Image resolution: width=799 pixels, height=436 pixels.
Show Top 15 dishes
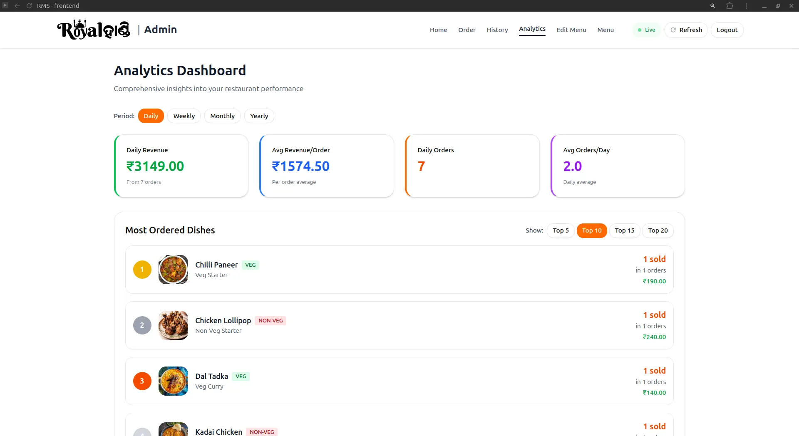[x=625, y=230]
